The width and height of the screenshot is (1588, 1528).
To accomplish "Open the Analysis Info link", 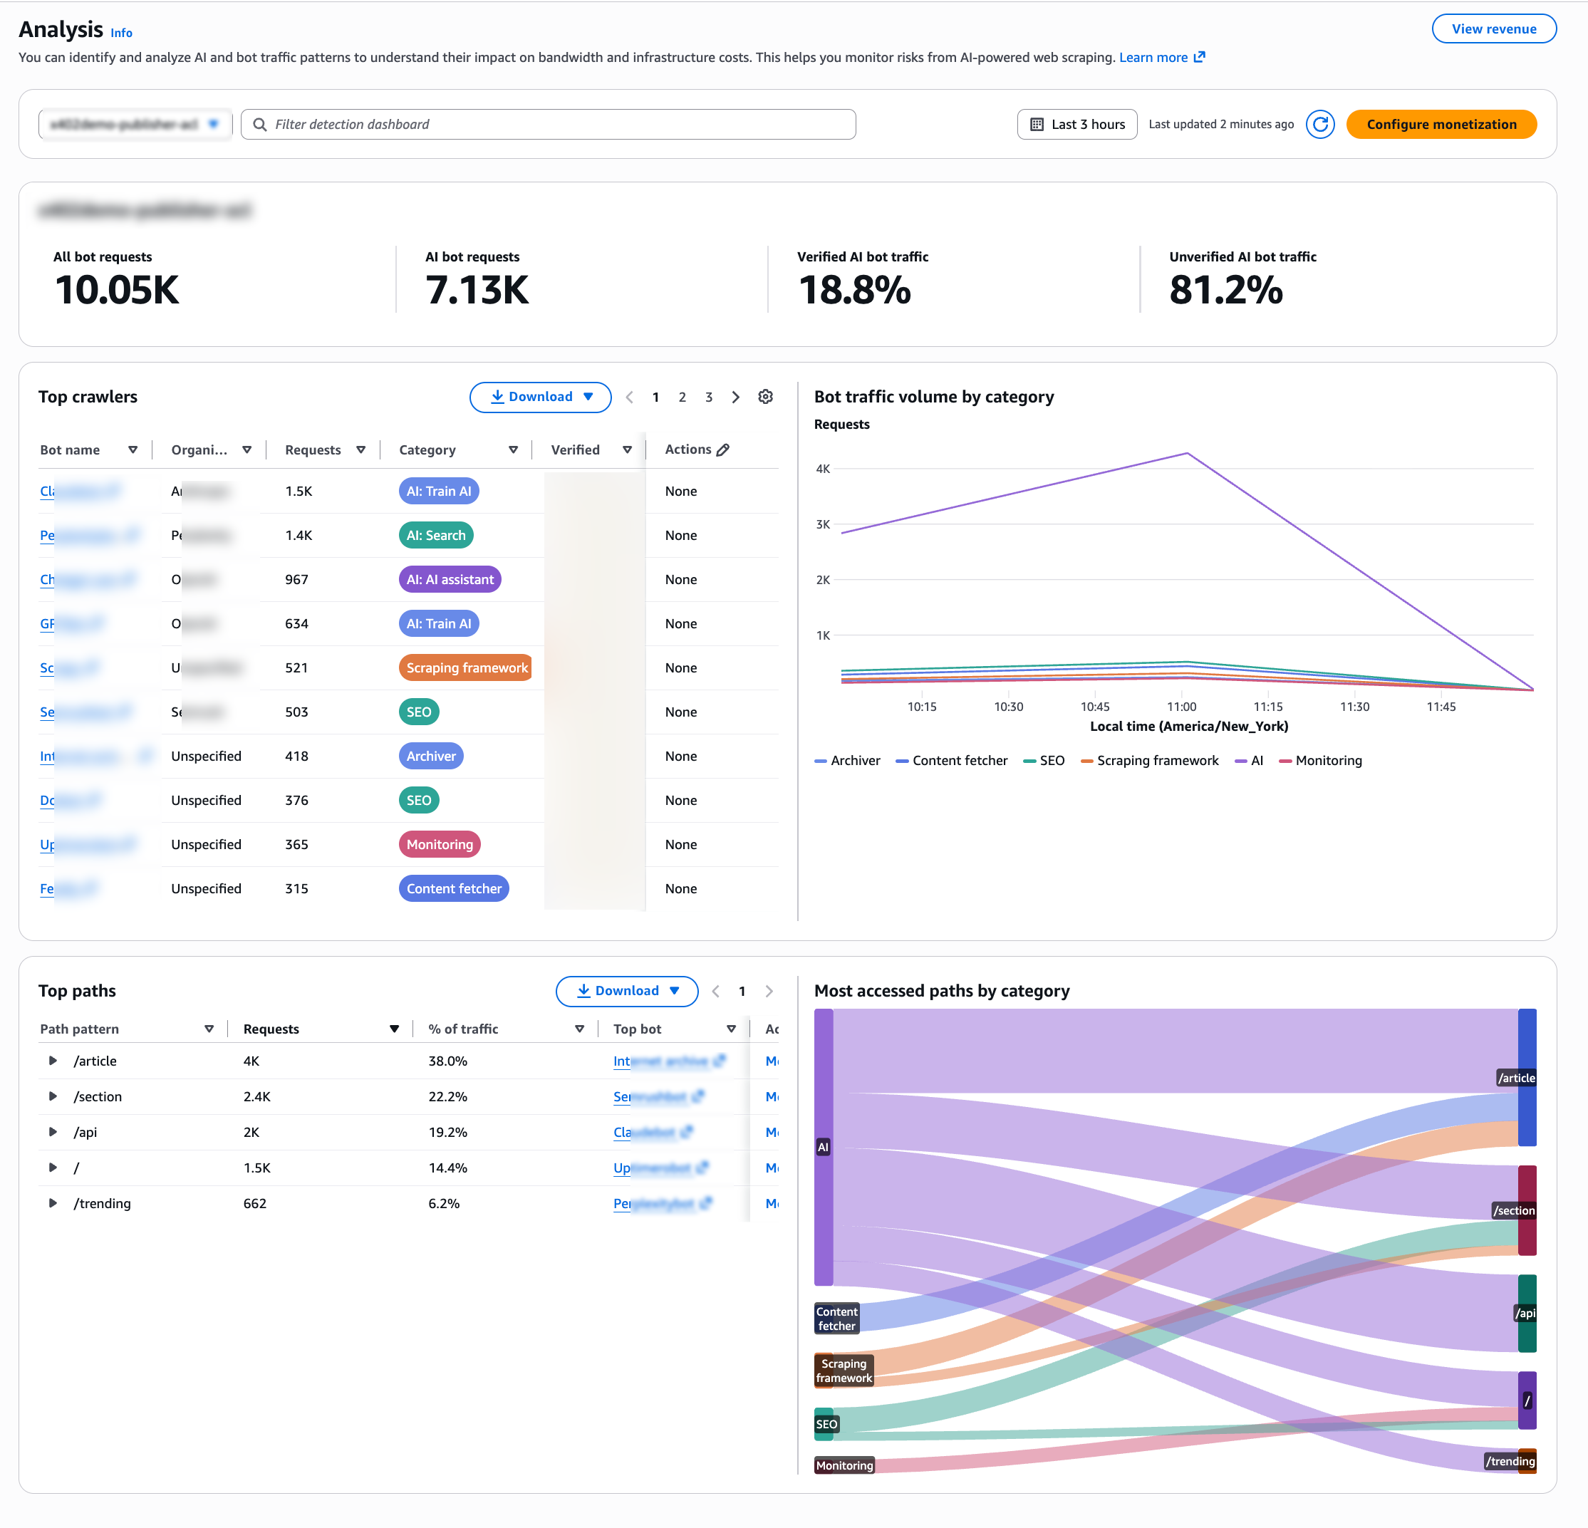I will click(122, 33).
